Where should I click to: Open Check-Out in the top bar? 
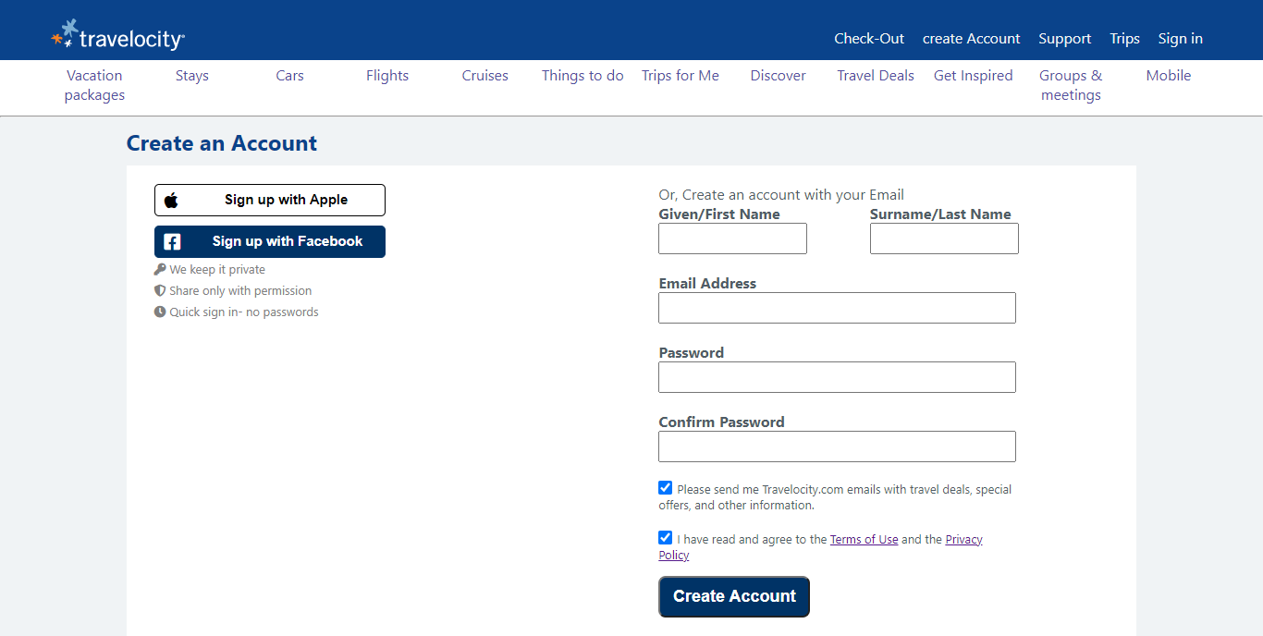(x=869, y=39)
